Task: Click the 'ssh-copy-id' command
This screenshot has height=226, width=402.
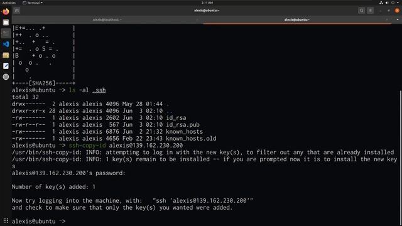Action: tap(87, 146)
